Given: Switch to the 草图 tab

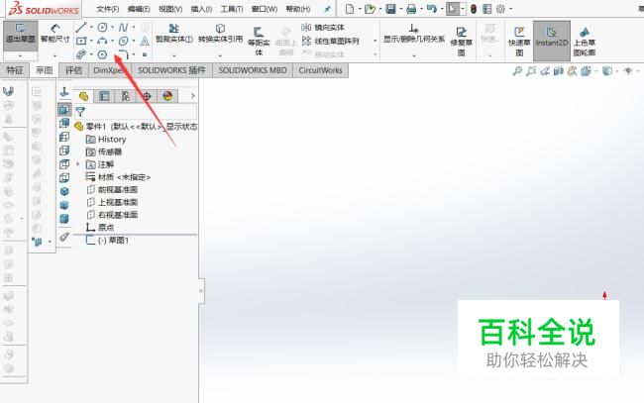Looking at the screenshot, I should coord(45,70).
